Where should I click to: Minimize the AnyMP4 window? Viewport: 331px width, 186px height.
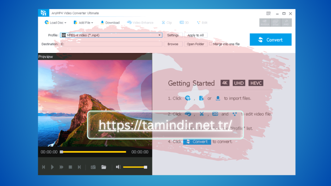(x=277, y=14)
